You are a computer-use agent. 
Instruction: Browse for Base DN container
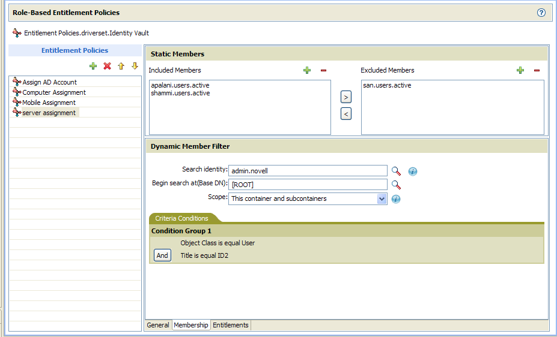[396, 185]
